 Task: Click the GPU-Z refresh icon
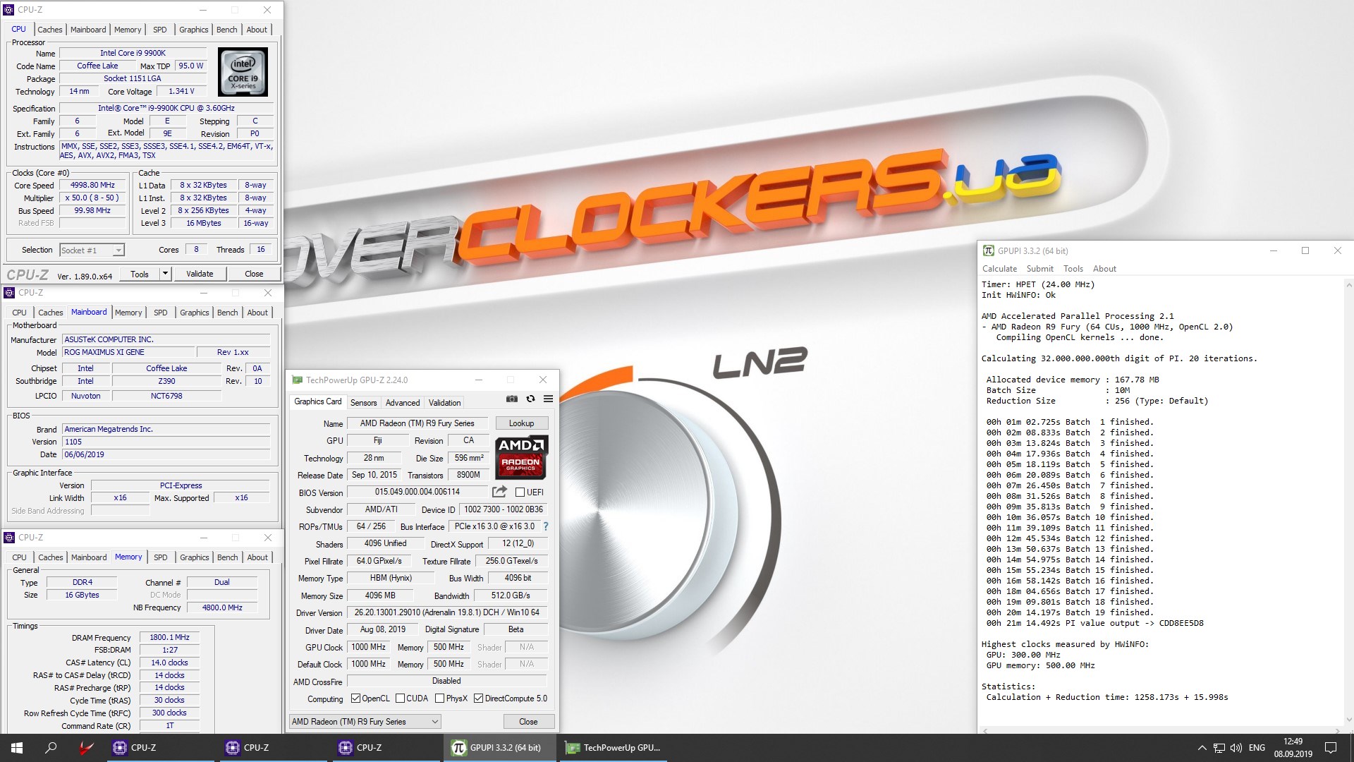pyautogui.click(x=530, y=399)
